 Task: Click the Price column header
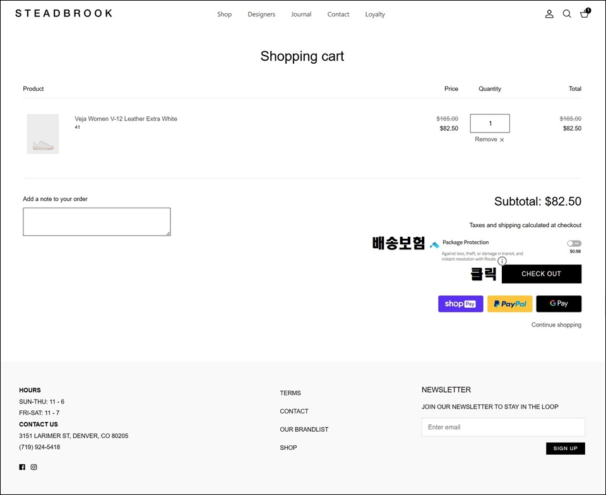(x=451, y=89)
